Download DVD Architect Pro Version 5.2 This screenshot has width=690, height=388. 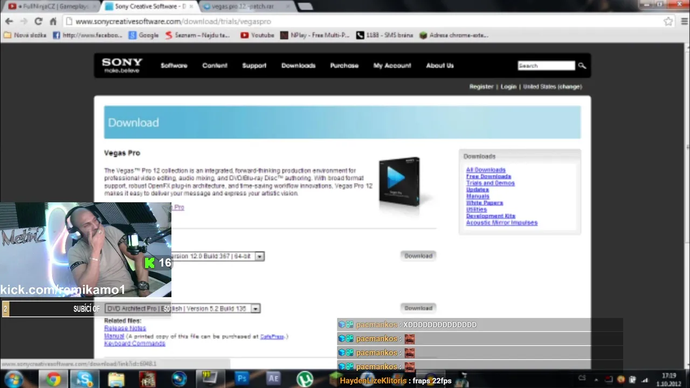418,308
